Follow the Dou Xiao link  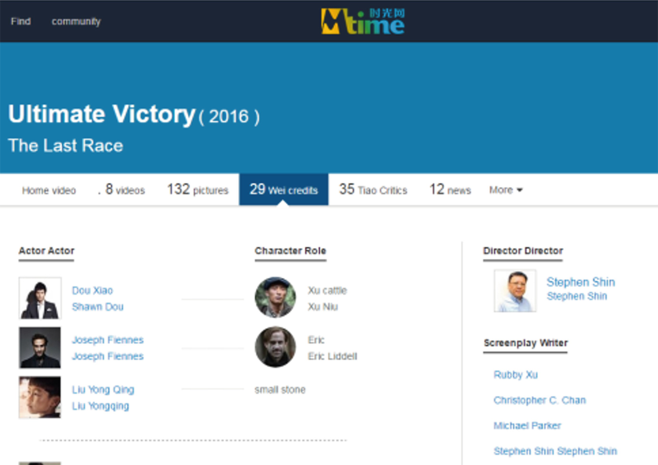92,291
